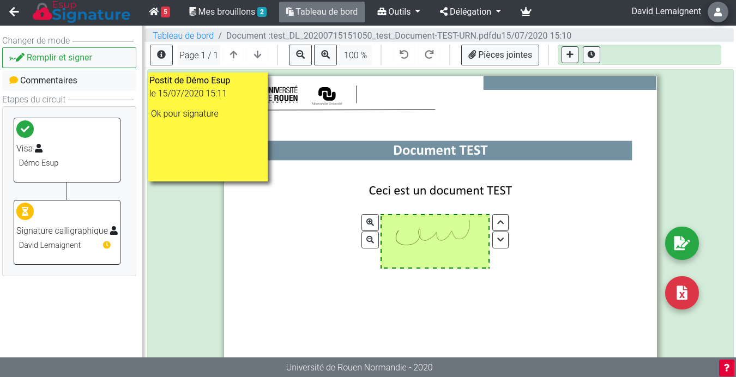Screen dimensions: 736x377
Task: Enable Remplir et signer mode
Action: tap(69, 58)
